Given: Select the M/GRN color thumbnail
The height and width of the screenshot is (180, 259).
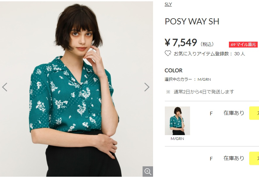Looking at the screenshot, I should pos(177,120).
